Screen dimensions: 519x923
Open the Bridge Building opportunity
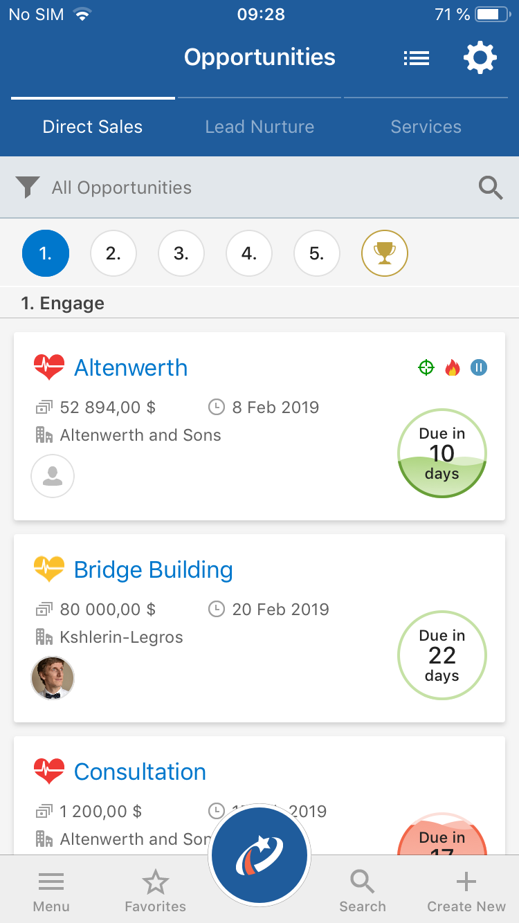pyautogui.click(x=154, y=570)
